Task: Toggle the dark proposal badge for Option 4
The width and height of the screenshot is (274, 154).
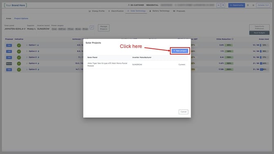Action: pos(9,63)
